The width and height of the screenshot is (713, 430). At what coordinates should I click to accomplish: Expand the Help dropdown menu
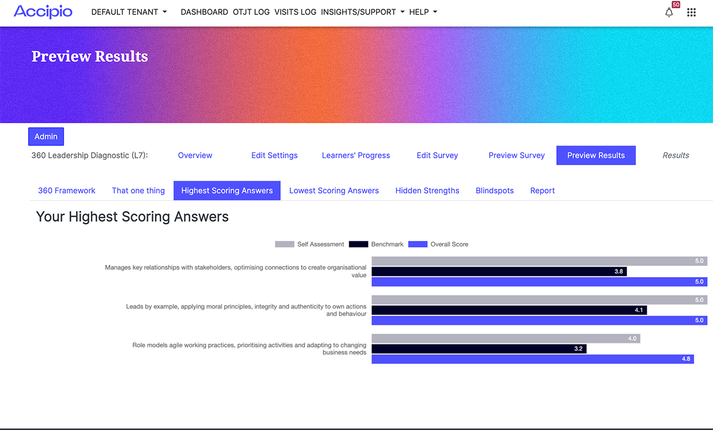click(x=423, y=12)
